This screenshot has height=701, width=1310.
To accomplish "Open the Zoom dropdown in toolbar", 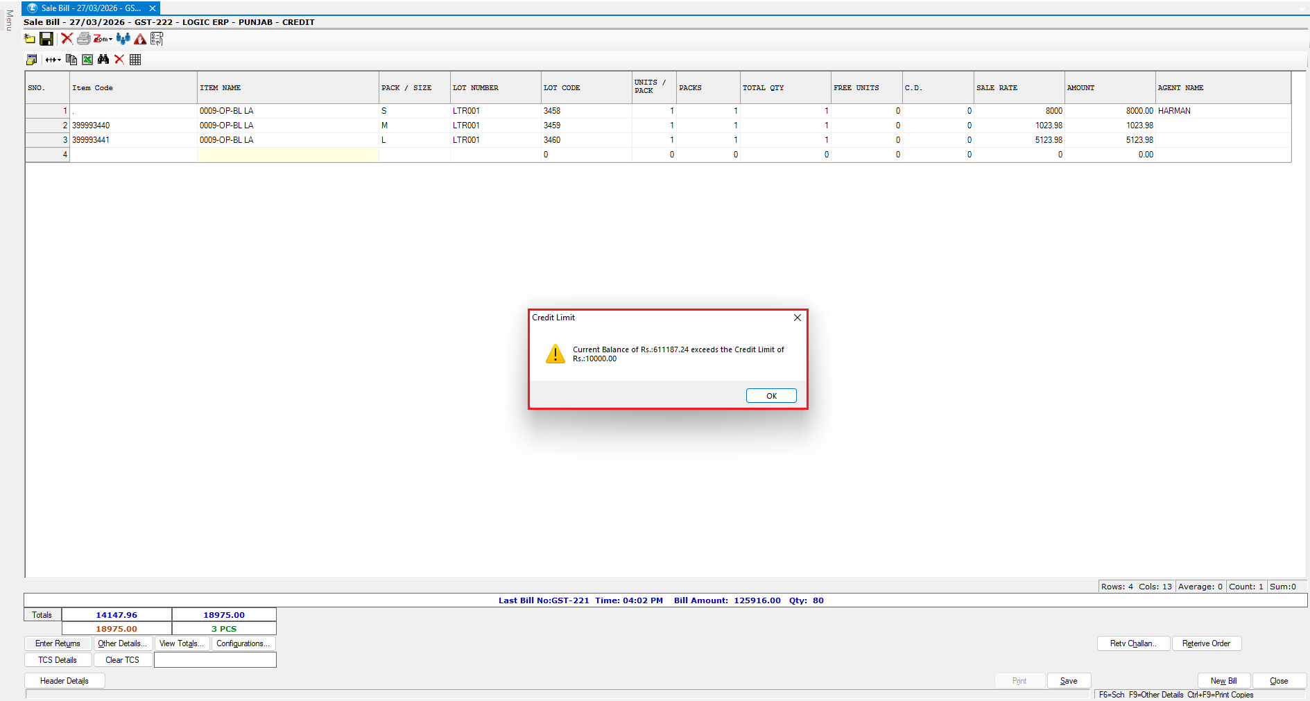I will click(103, 39).
